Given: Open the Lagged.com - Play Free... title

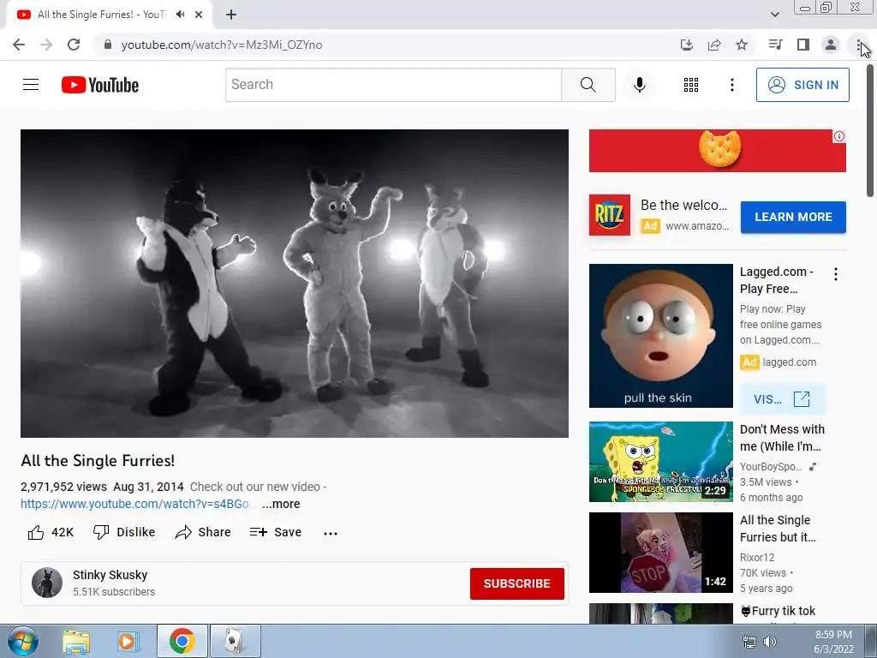Looking at the screenshot, I should click(x=776, y=280).
